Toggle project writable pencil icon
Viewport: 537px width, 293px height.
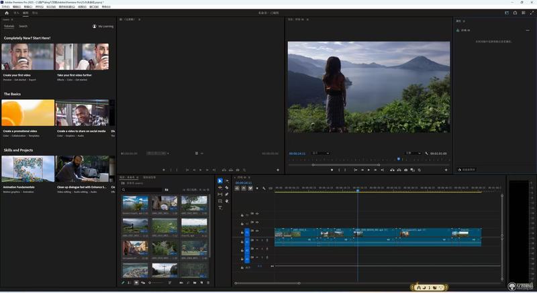click(123, 283)
